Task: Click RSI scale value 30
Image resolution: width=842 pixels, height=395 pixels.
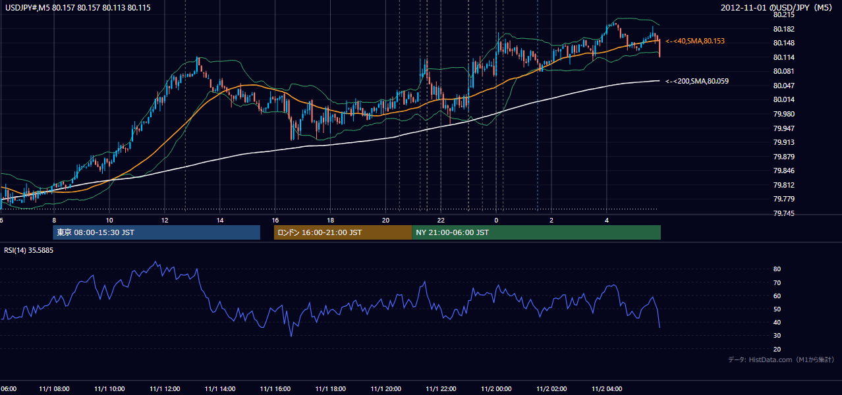Action: tap(777, 336)
